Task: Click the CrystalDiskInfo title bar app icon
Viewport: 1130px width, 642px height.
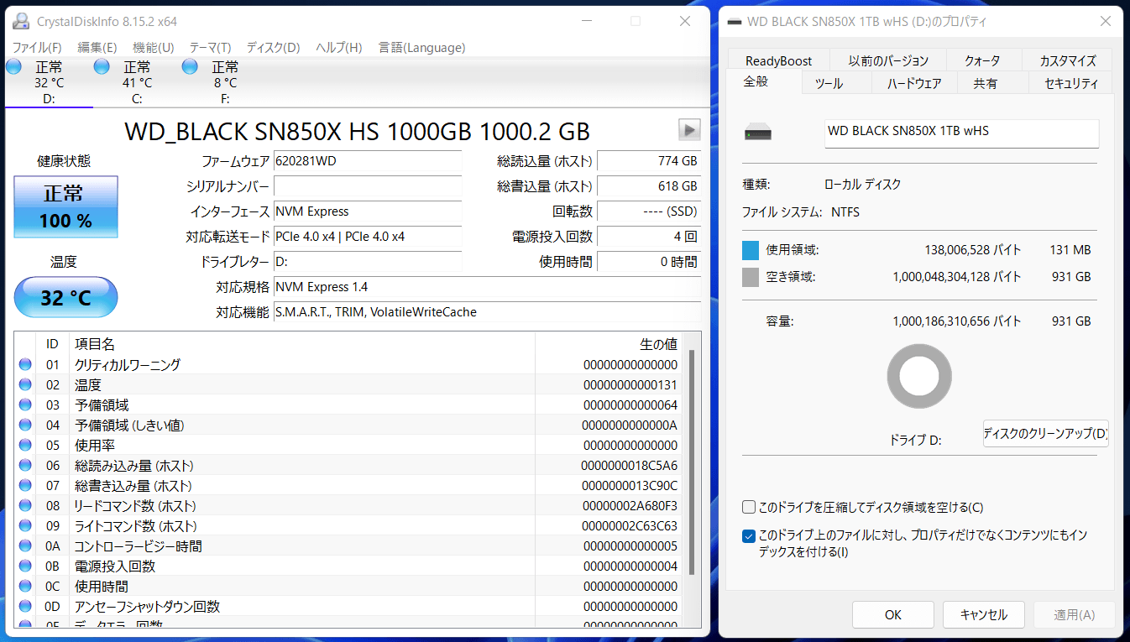Action: tap(22, 21)
